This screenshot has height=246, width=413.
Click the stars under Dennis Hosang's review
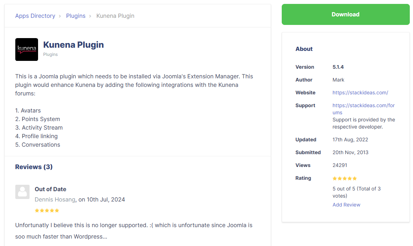pyautogui.click(x=47, y=210)
